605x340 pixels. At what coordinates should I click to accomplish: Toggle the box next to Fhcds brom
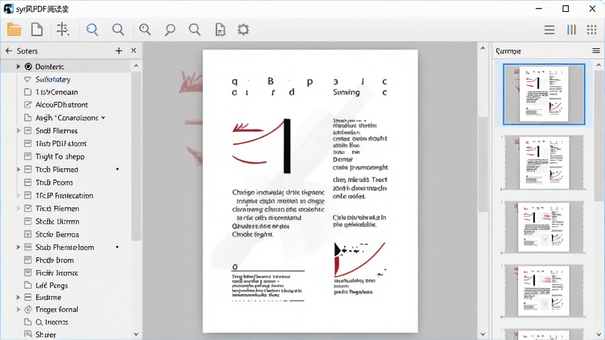(28, 260)
